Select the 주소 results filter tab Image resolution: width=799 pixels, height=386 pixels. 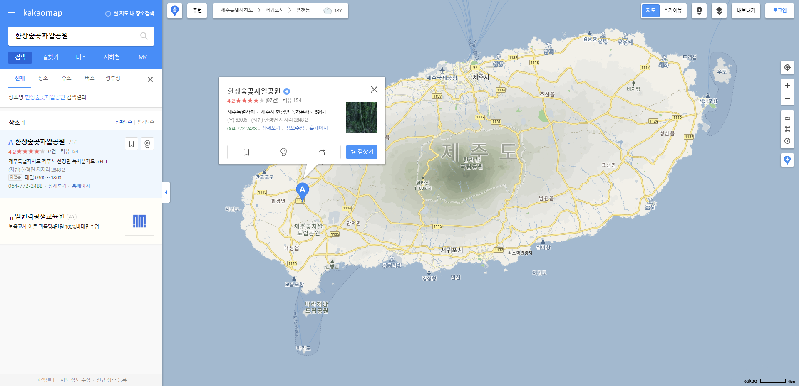pyautogui.click(x=66, y=78)
